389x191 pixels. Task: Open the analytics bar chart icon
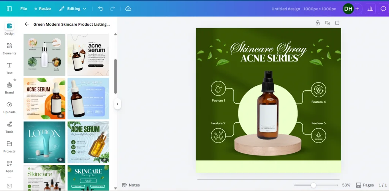370,9
